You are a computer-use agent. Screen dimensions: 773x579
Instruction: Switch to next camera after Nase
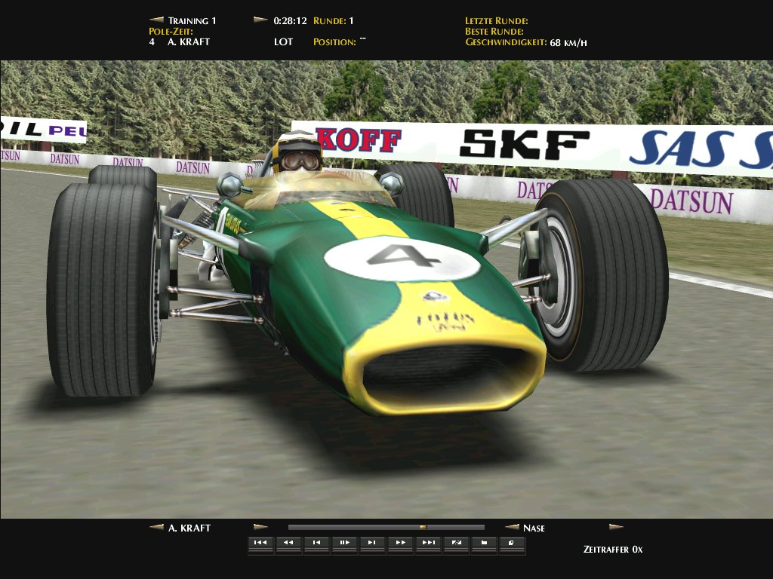click(616, 528)
